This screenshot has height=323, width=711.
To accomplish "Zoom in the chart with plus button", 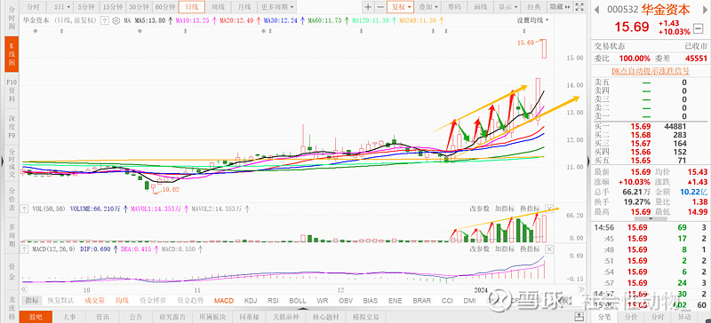I will coord(368,7).
